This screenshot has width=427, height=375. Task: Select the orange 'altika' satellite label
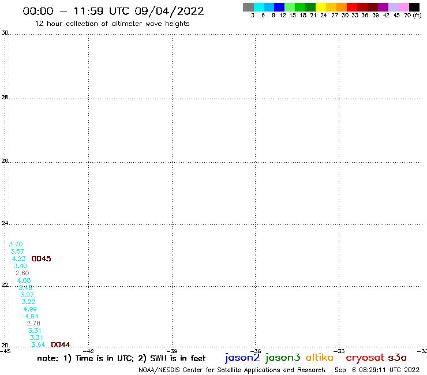[x=320, y=358]
